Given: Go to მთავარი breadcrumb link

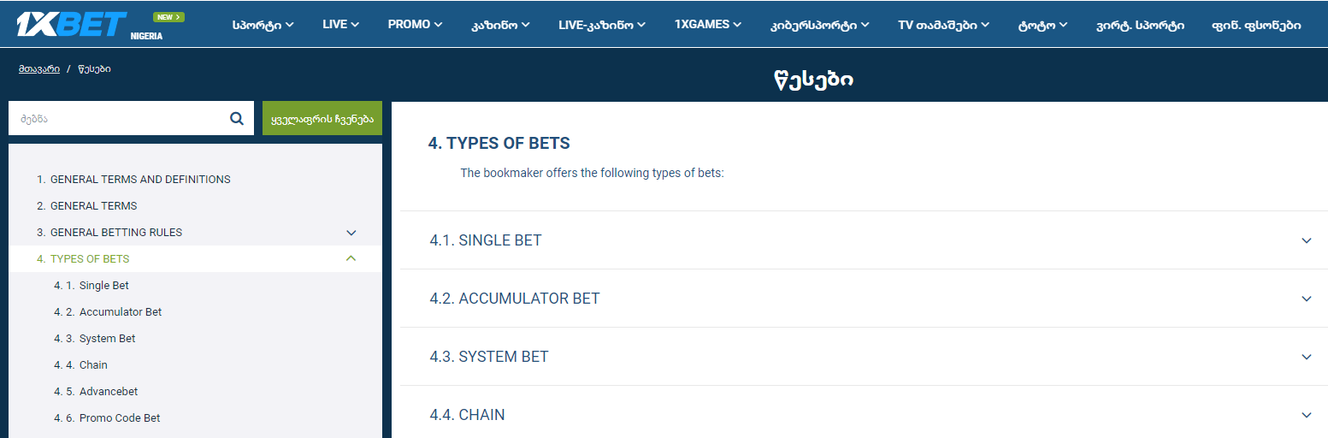Looking at the screenshot, I should (x=39, y=68).
